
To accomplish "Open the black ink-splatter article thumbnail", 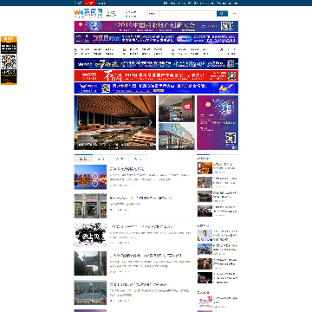I will [x=90, y=235].
